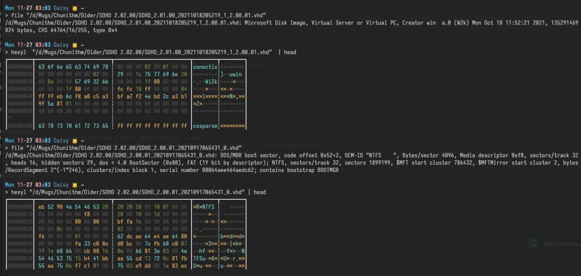Click the last prompt's "Daisy" username
Viewport: 581px width, 276px height.
click(x=62, y=185)
